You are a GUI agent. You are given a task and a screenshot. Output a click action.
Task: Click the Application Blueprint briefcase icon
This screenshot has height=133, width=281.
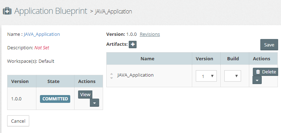pyautogui.click(x=7, y=11)
